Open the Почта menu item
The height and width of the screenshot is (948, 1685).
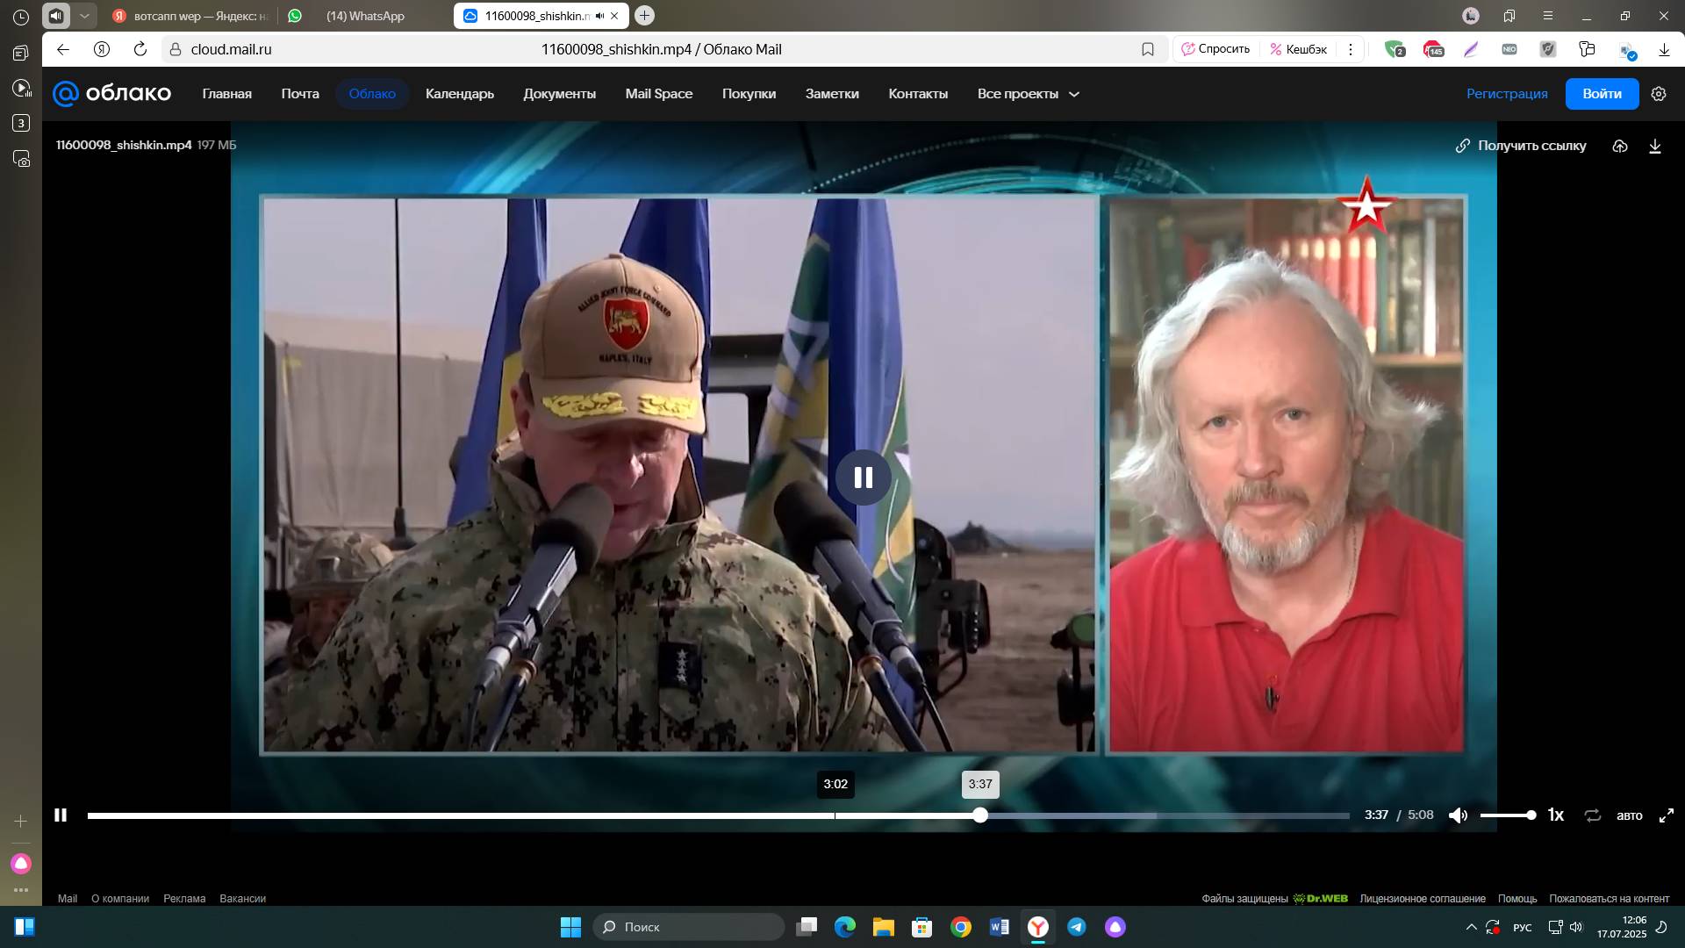pos(300,94)
